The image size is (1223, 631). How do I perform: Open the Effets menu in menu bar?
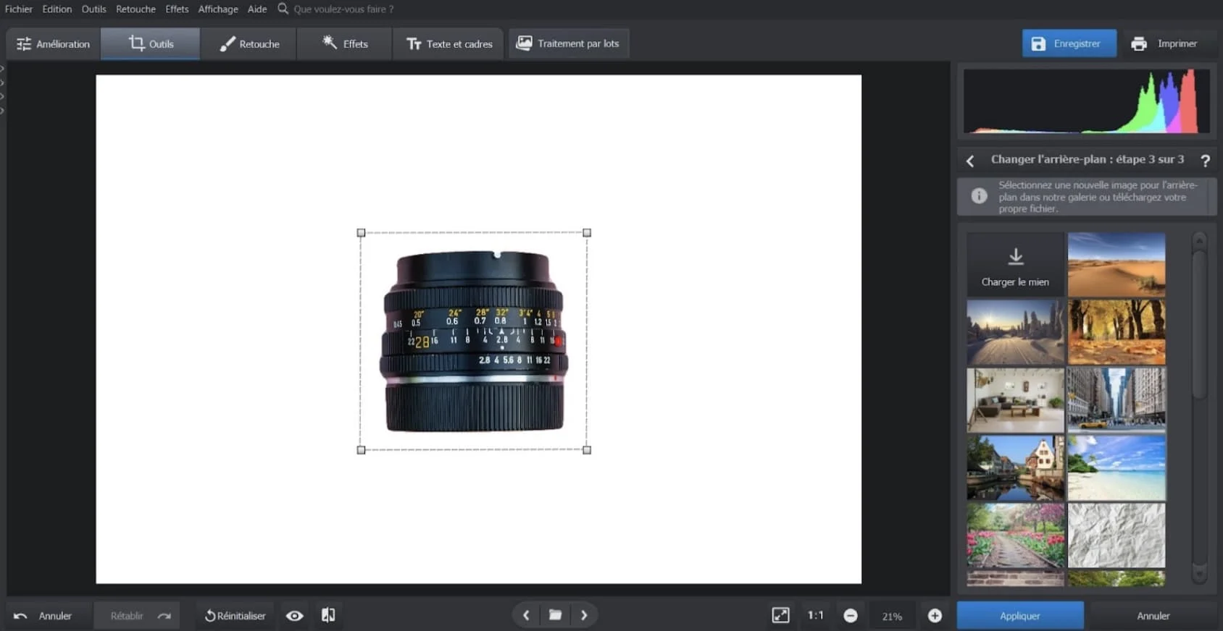point(177,9)
